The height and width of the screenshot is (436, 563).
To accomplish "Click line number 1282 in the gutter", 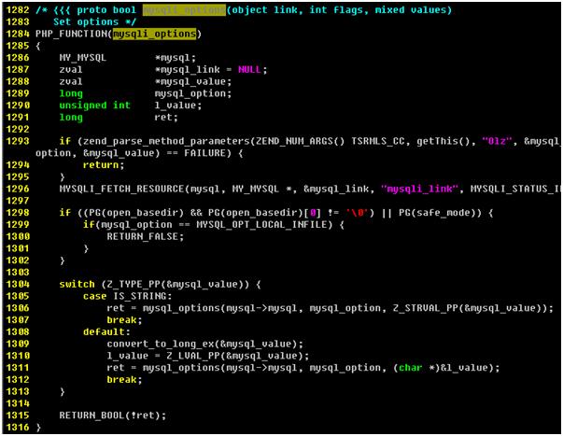I will [x=16, y=9].
